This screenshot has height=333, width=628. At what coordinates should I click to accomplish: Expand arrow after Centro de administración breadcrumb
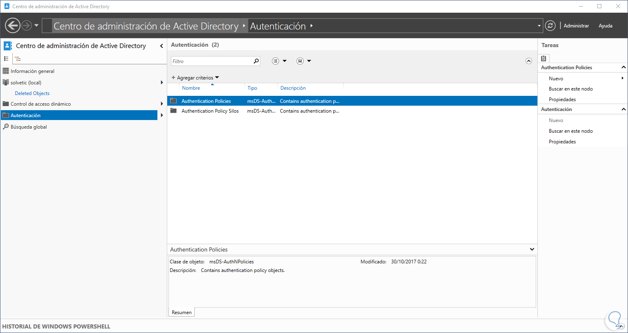(244, 26)
